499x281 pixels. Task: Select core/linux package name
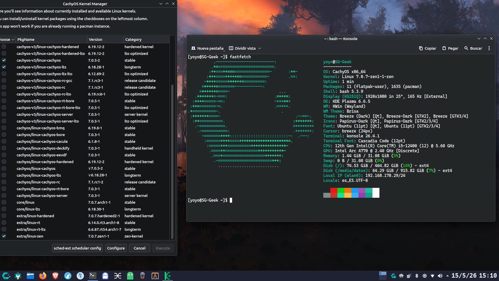tap(25, 202)
